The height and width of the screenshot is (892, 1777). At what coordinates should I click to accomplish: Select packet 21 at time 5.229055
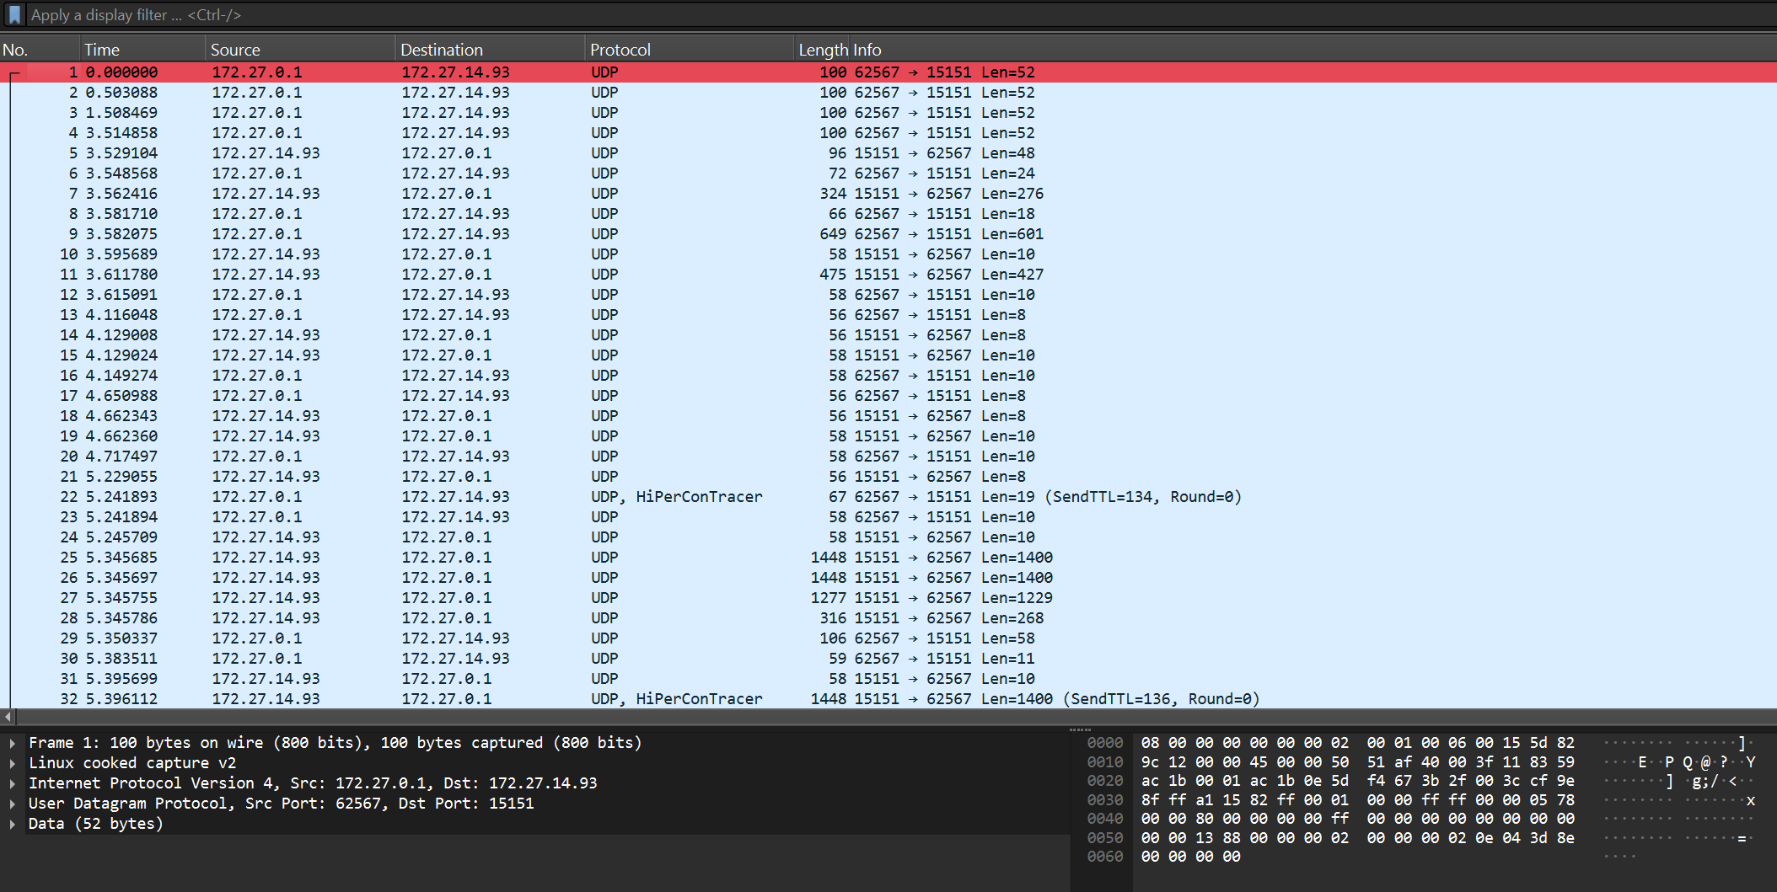[888, 477]
